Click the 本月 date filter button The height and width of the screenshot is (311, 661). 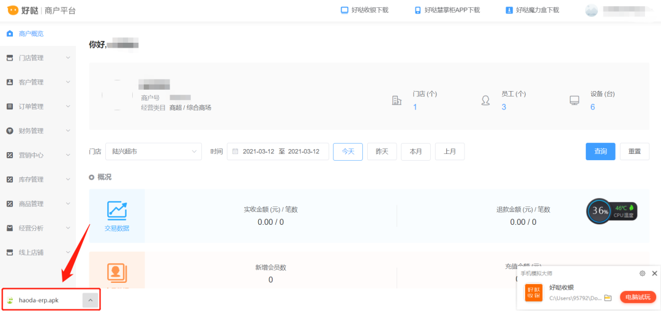416,152
